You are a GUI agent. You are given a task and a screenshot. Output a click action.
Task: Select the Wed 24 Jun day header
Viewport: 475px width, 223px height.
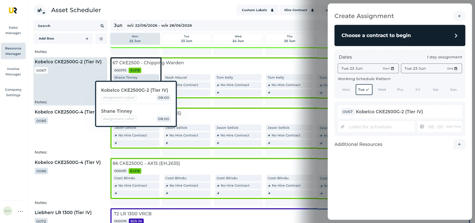[x=238, y=39]
